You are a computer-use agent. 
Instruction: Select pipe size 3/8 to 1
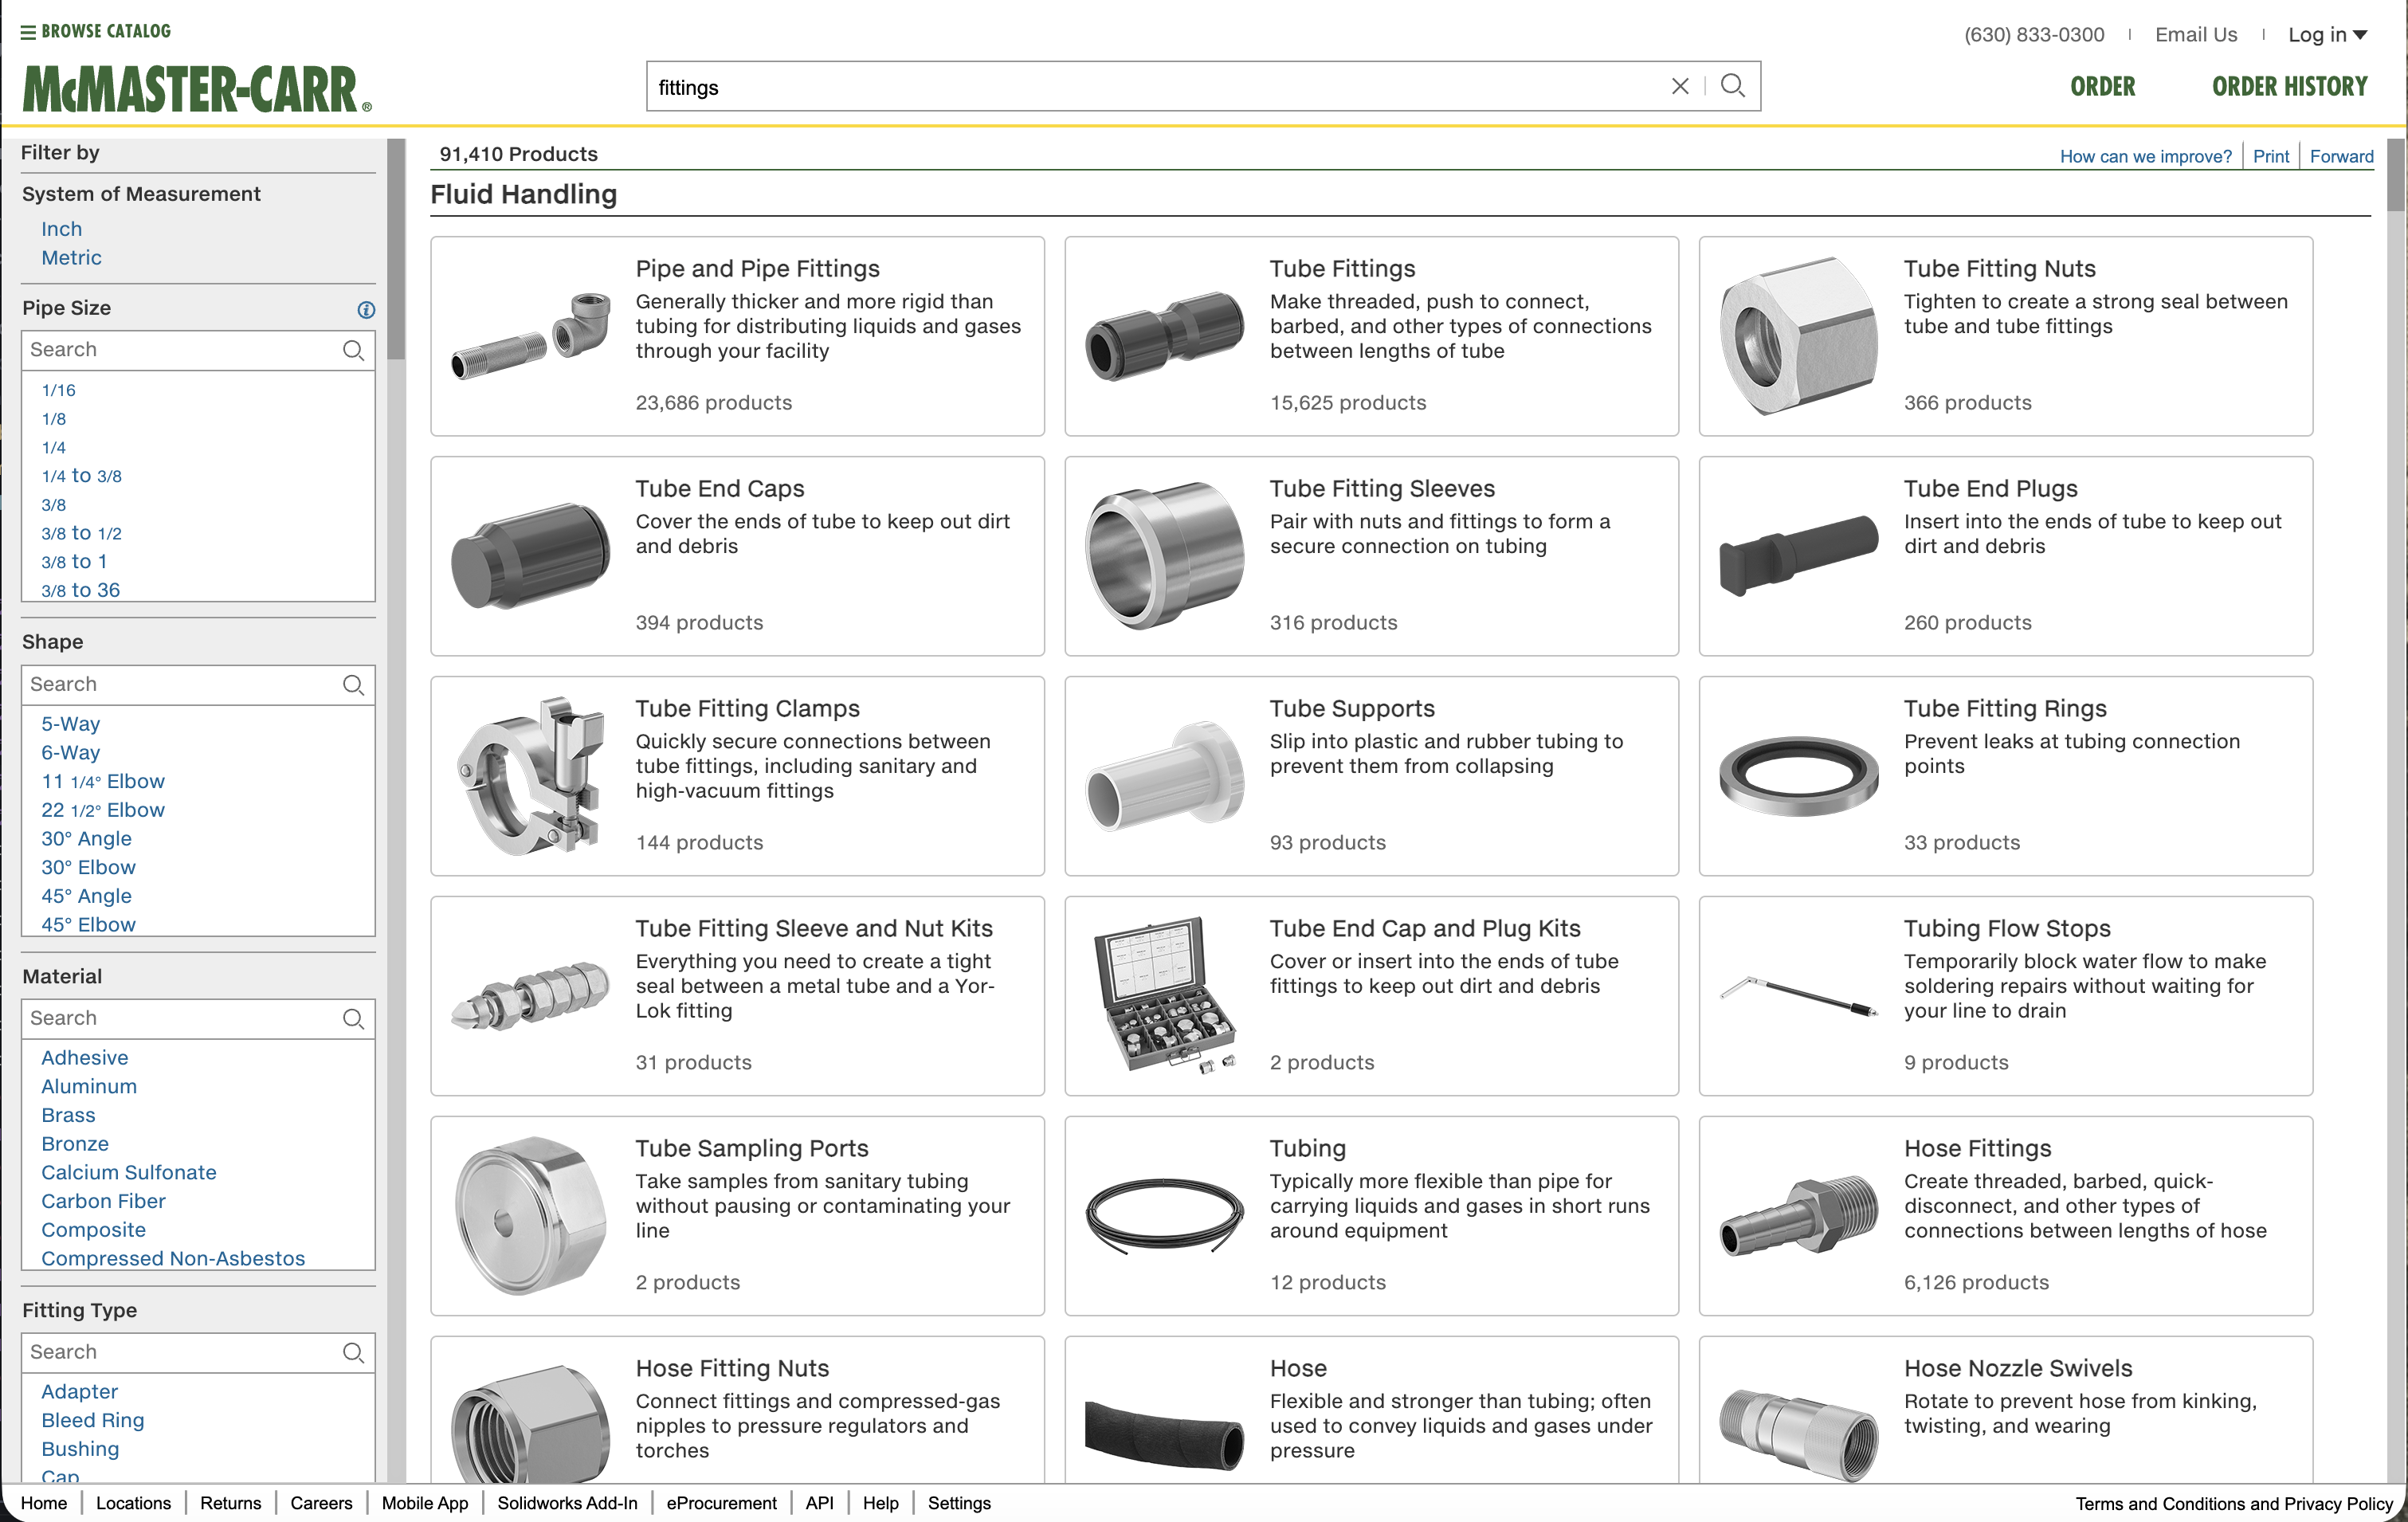pyautogui.click(x=74, y=561)
